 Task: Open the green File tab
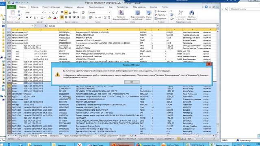coord(11,7)
